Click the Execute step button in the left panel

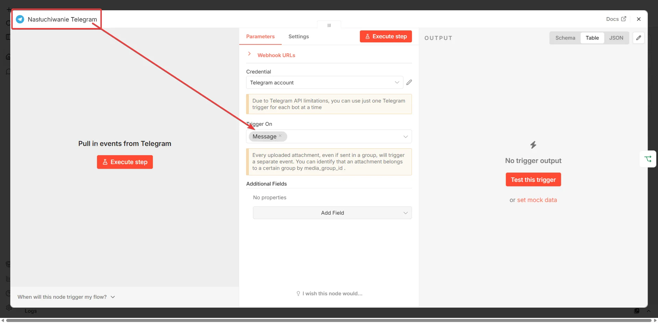pyautogui.click(x=125, y=162)
